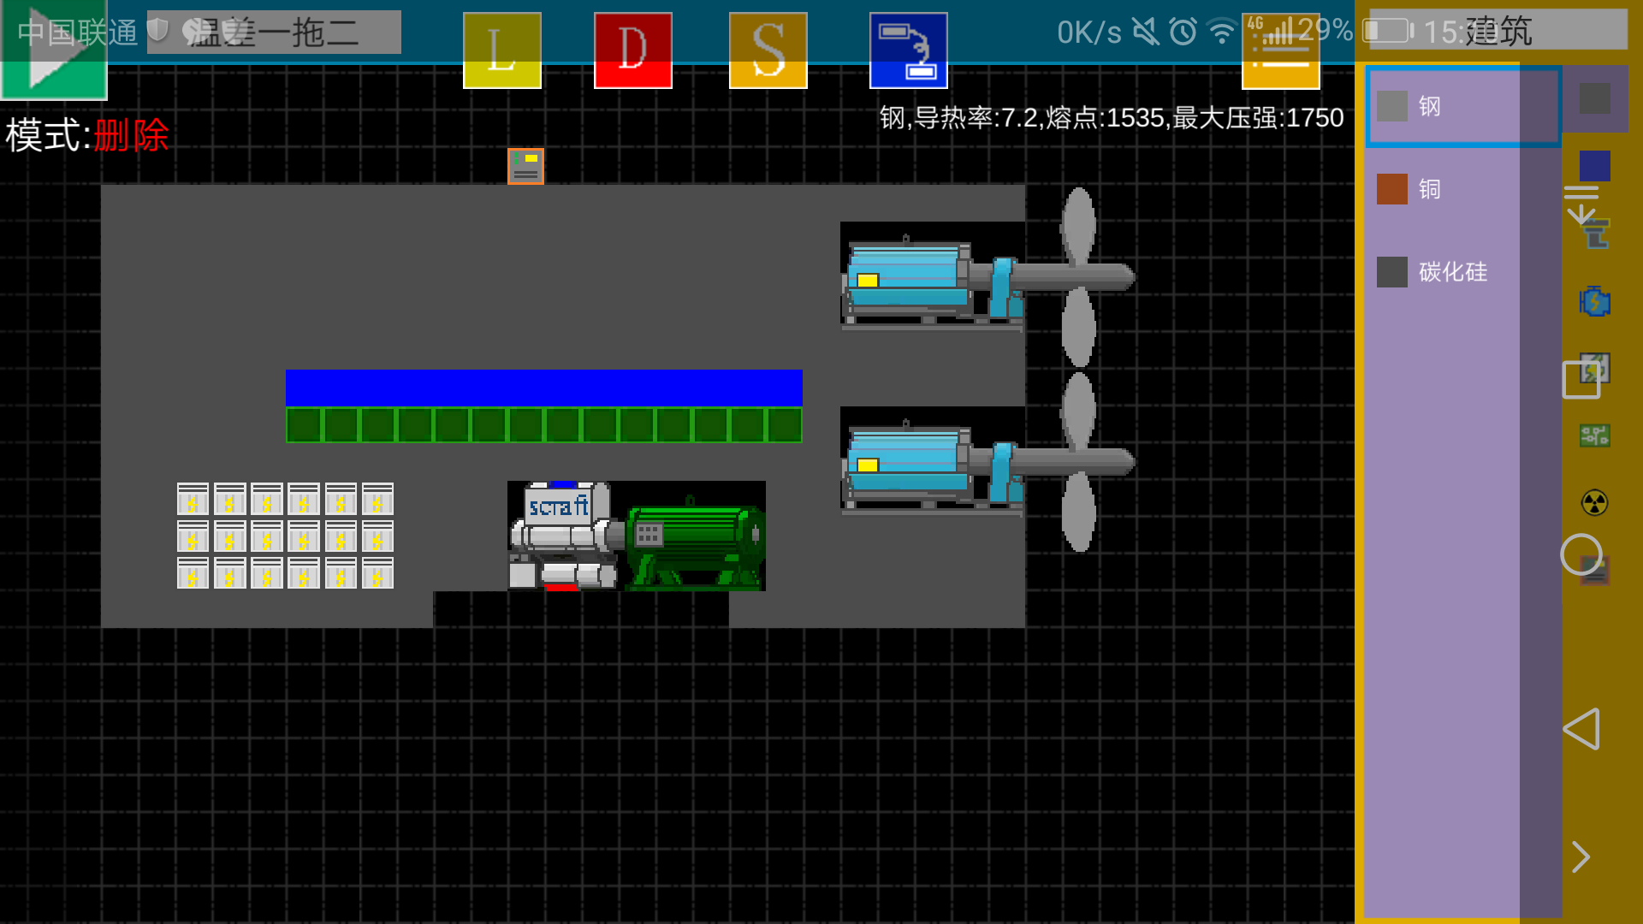Click the red D delete mode button
The image size is (1643, 924).
tap(633, 50)
